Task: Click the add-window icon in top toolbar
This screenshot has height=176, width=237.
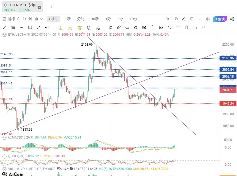Action: (x=192, y=19)
